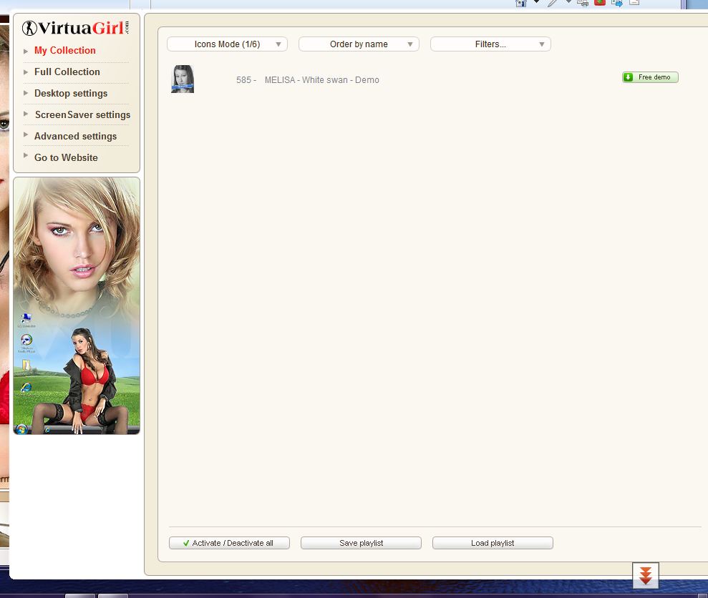The width and height of the screenshot is (708, 598).
Task: Click the arrow beside Advanced settings
Action: coord(26,134)
